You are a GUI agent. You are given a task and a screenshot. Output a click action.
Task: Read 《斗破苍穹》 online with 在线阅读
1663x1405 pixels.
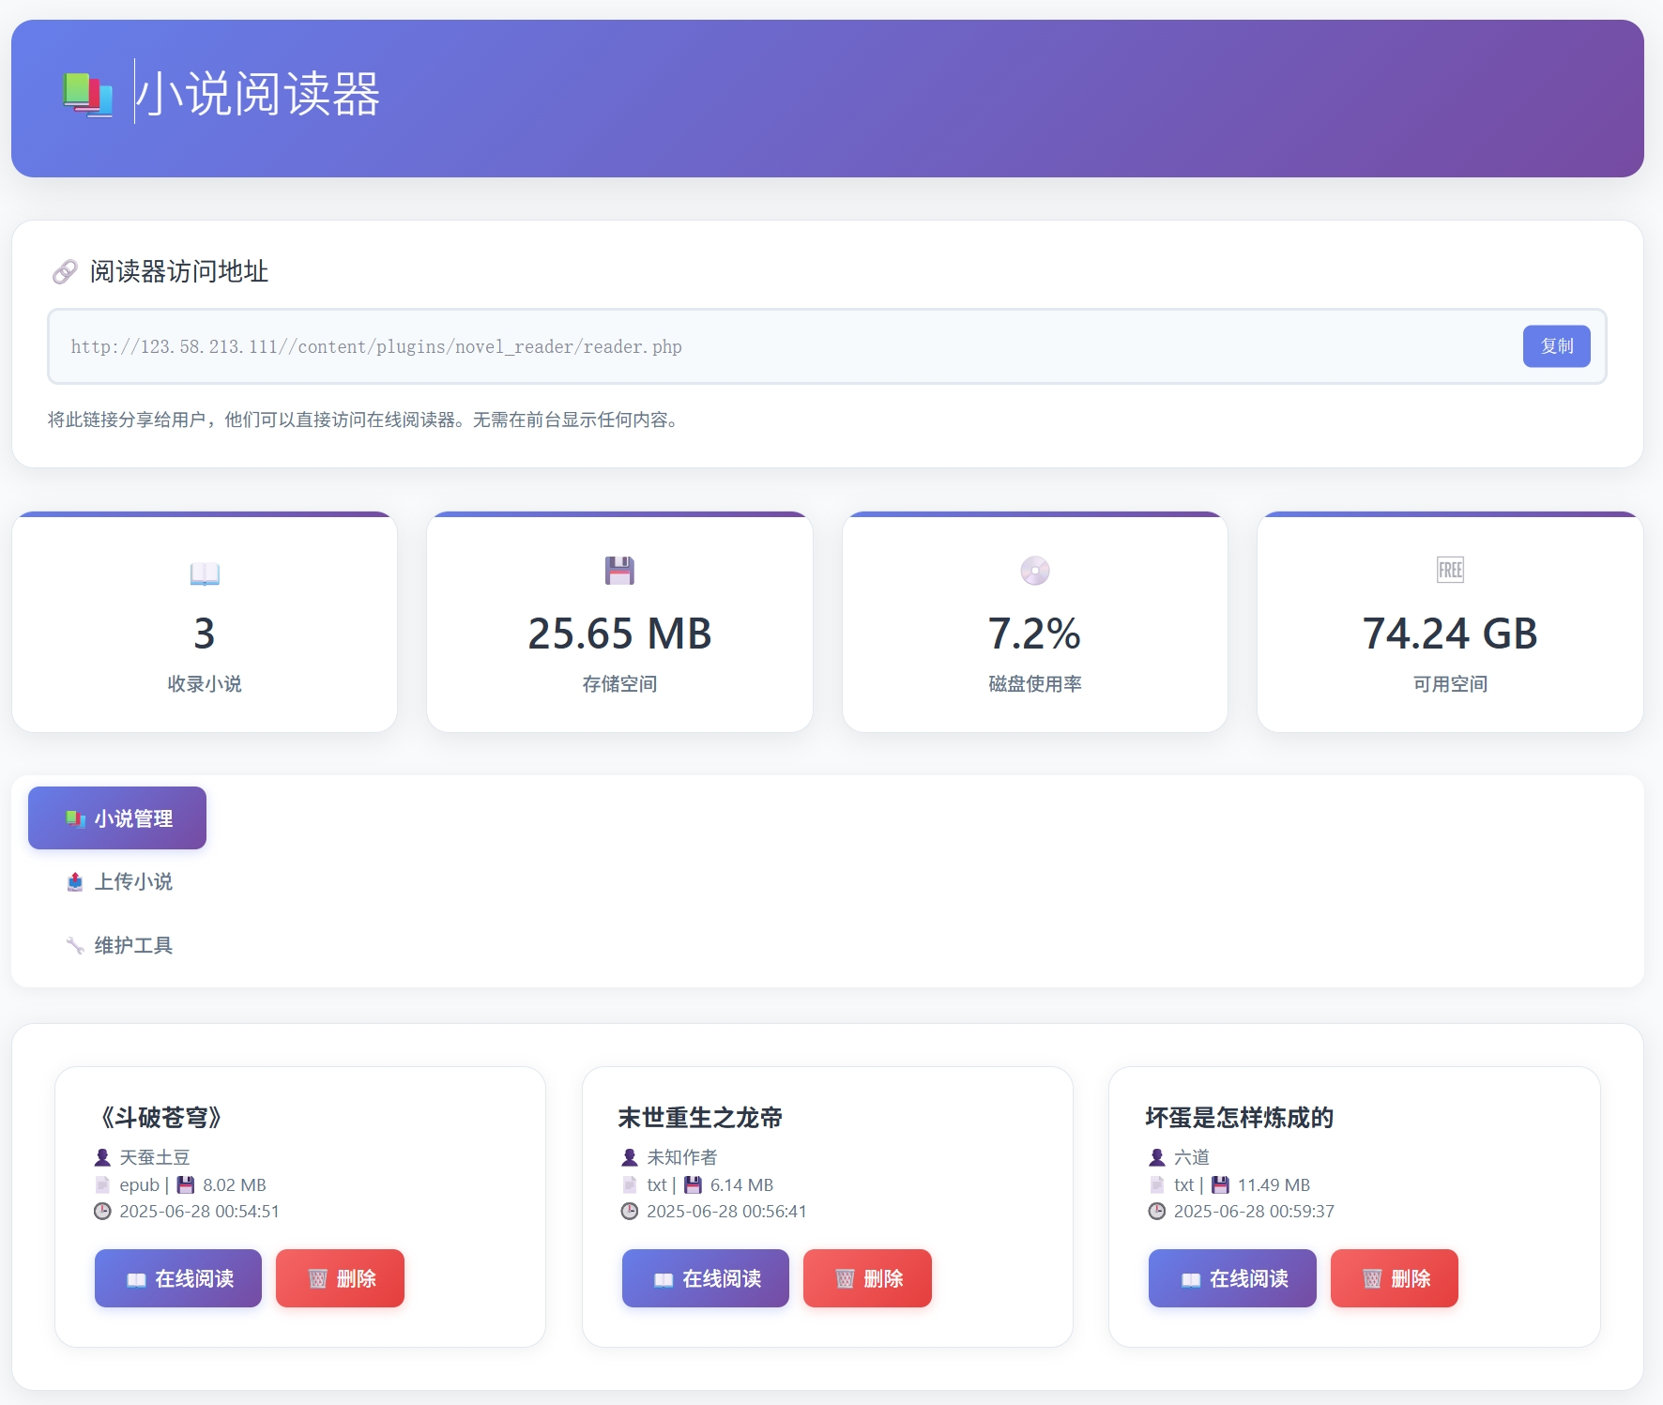[178, 1278]
